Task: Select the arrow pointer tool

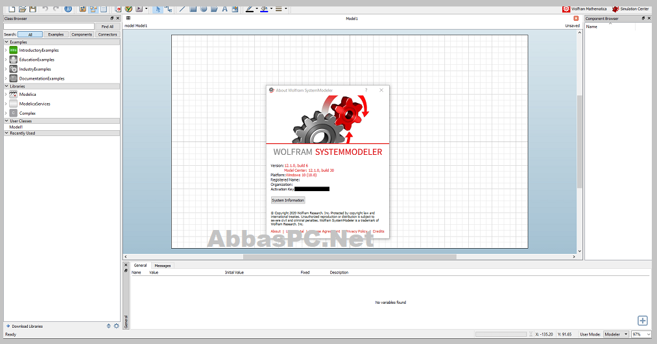Action: click(158, 9)
